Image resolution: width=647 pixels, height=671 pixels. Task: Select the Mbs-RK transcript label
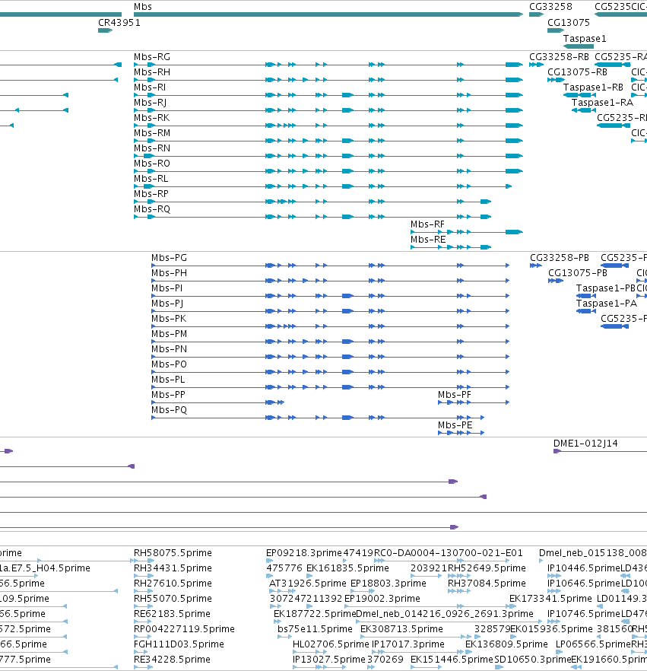(x=151, y=118)
